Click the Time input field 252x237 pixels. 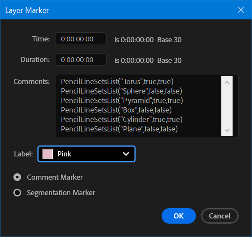pos(81,39)
